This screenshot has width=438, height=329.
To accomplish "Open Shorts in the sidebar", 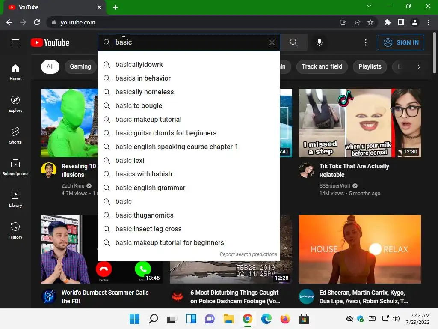I will [15, 136].
